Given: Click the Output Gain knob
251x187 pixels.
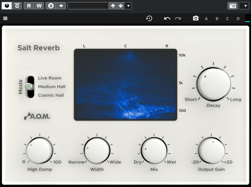Looking at the screenshot, I should 211,151.
